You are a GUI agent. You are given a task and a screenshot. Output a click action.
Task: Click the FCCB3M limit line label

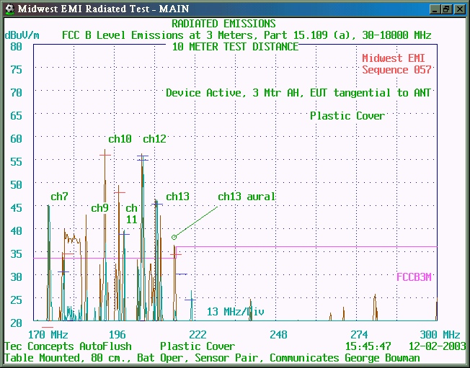[x=414, y=277]
